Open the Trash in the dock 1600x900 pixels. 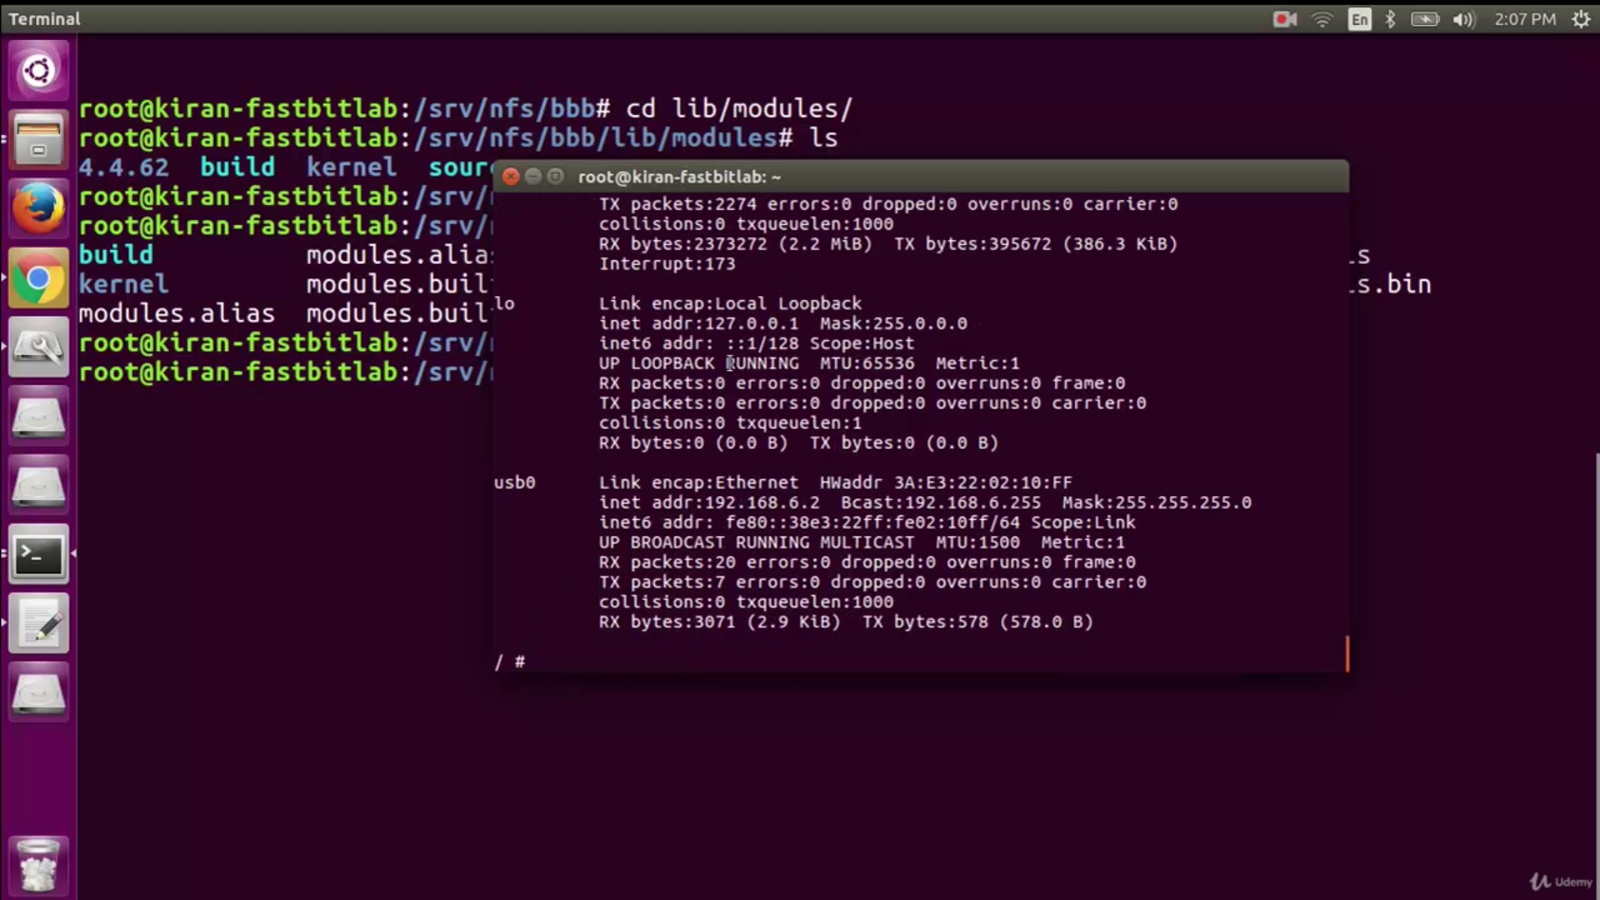pos(38,866)
